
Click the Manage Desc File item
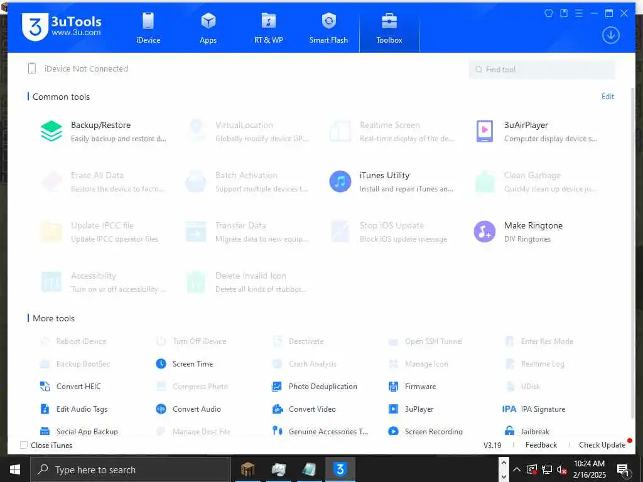[x=193, y=431]
